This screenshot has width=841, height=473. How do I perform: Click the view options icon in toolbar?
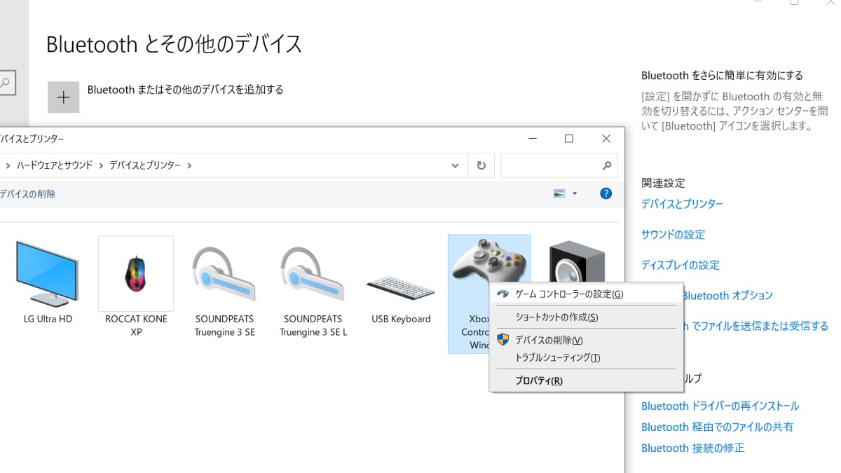tap(559, 193)
